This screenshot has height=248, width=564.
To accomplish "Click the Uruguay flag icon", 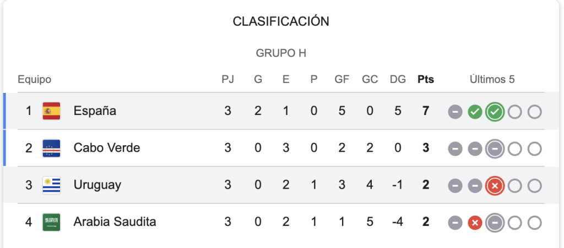I will pyautogui.click(x=51, y=185).
